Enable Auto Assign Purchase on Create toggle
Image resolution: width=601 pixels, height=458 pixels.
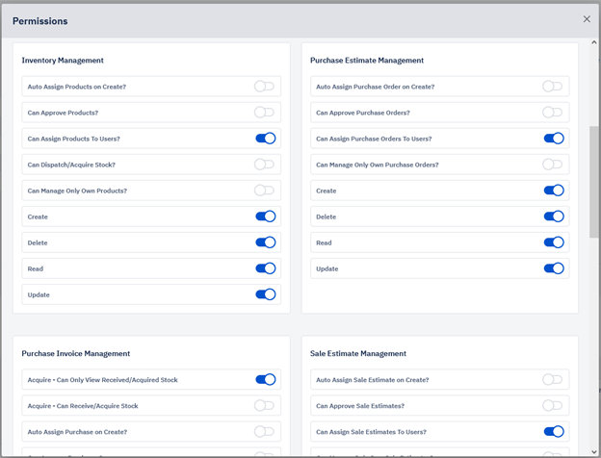pyautogui.click(x=264, y=432)
